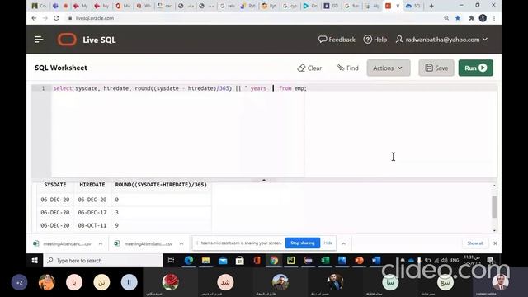528x297 pixels.
Task: Open Word from the taskbar
Action: click(x=376, y=261)
